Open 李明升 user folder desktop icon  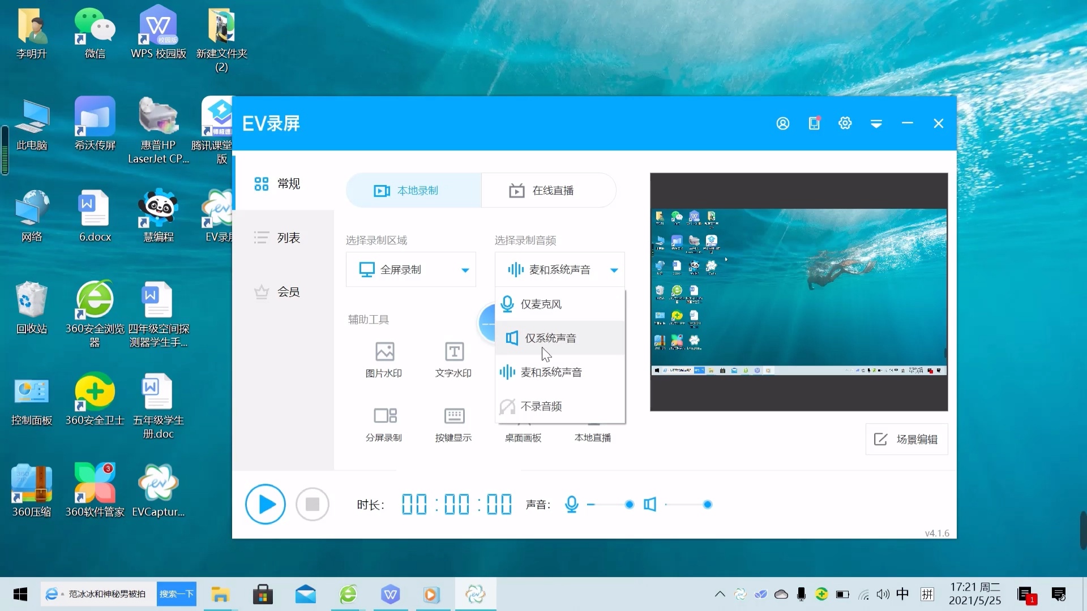click(32, 34)
